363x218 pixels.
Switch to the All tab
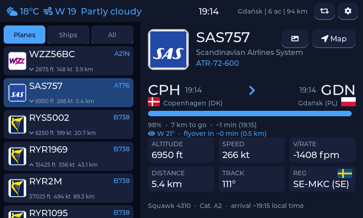click(112, 35)
